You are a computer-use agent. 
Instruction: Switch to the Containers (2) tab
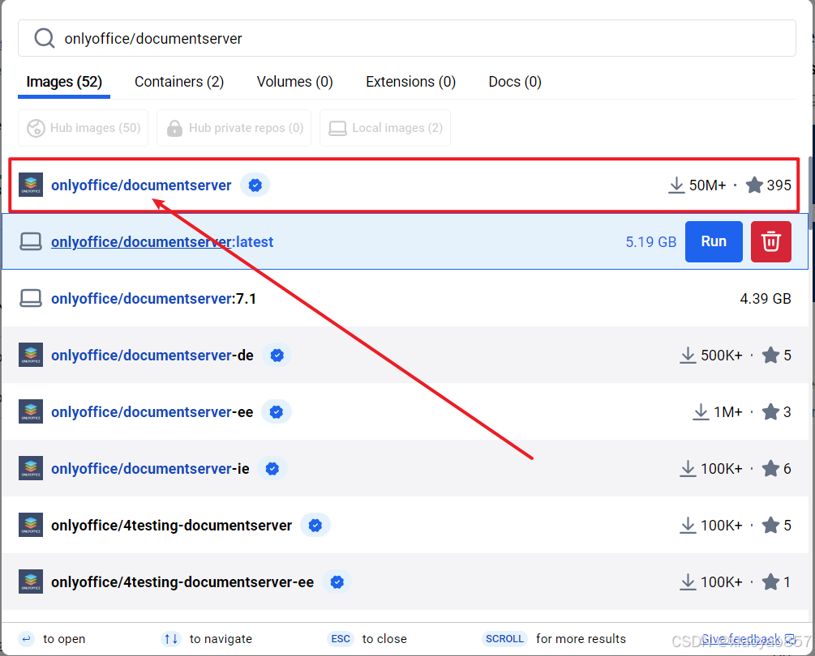178,82
